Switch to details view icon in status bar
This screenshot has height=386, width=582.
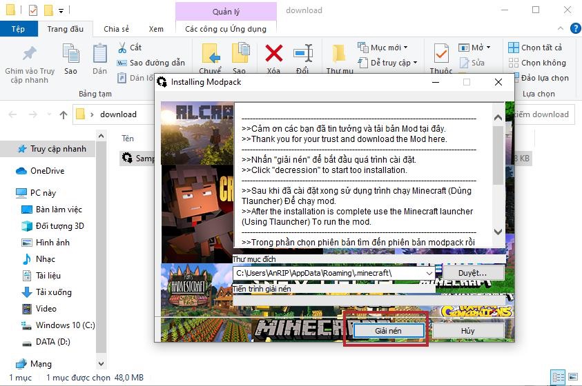(x=559, y=378)
